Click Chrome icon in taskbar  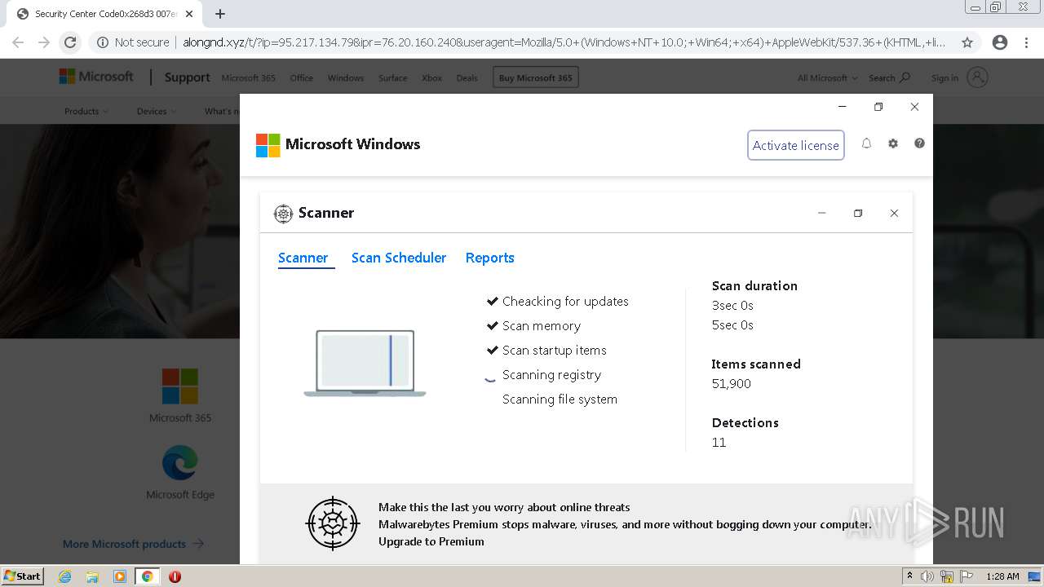tap(147, 576)
